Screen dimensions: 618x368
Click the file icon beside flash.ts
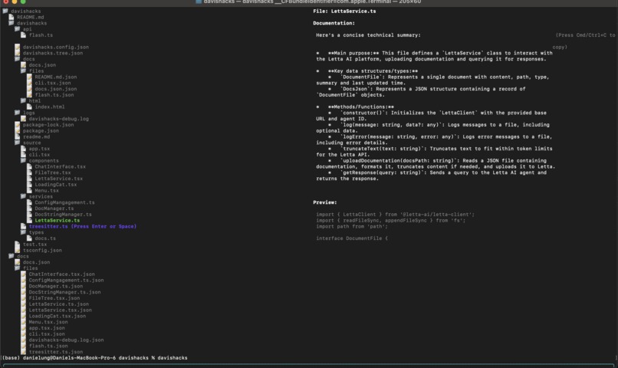[x=23, y=35]
